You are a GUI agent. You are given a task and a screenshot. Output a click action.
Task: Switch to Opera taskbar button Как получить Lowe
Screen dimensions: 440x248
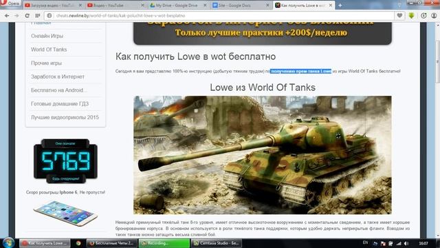click(x=45, y=243)
